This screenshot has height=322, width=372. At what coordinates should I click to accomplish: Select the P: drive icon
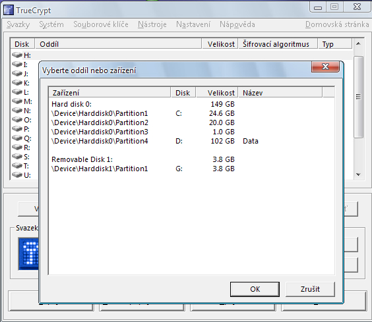(x=17, y=129)
